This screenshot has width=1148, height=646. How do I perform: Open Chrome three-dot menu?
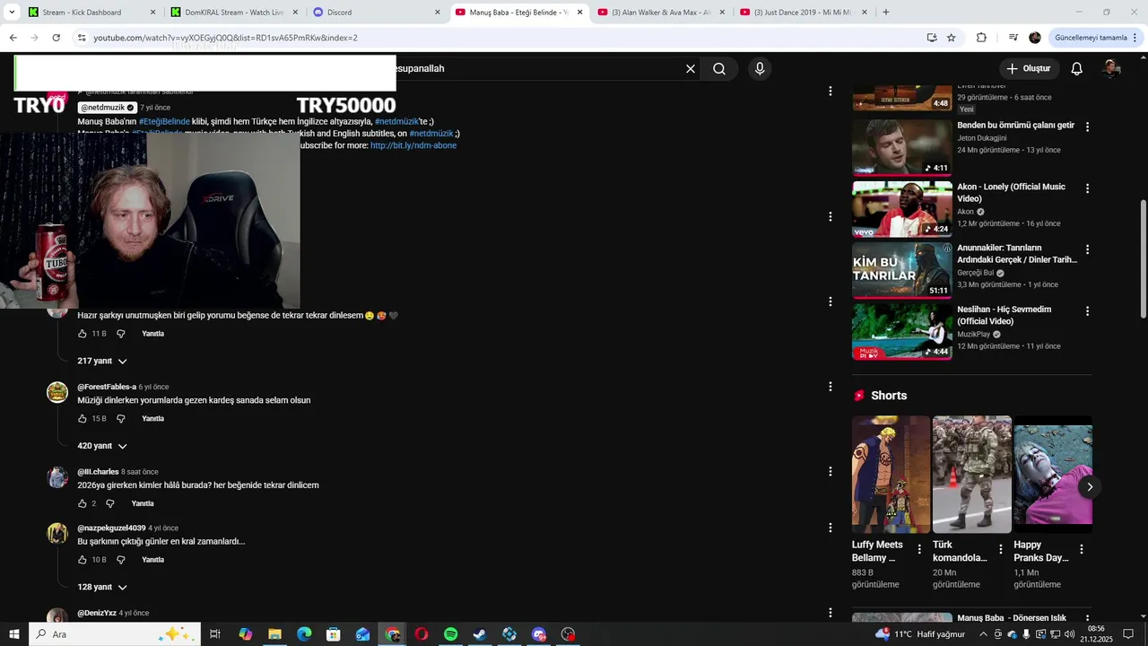pyautogui.click(x=1136, y=38)
